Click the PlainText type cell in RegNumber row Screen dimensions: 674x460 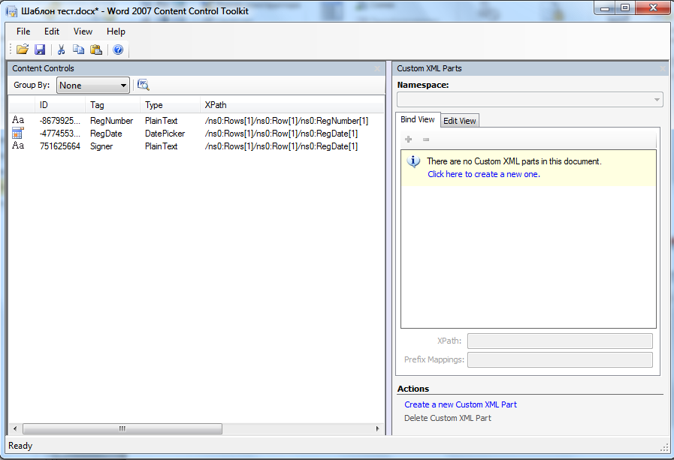pos(162,121)
